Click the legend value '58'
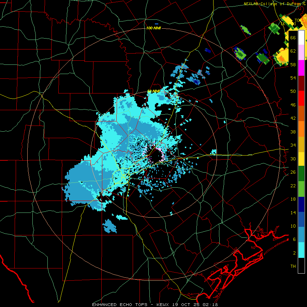 tap(293, 64)
